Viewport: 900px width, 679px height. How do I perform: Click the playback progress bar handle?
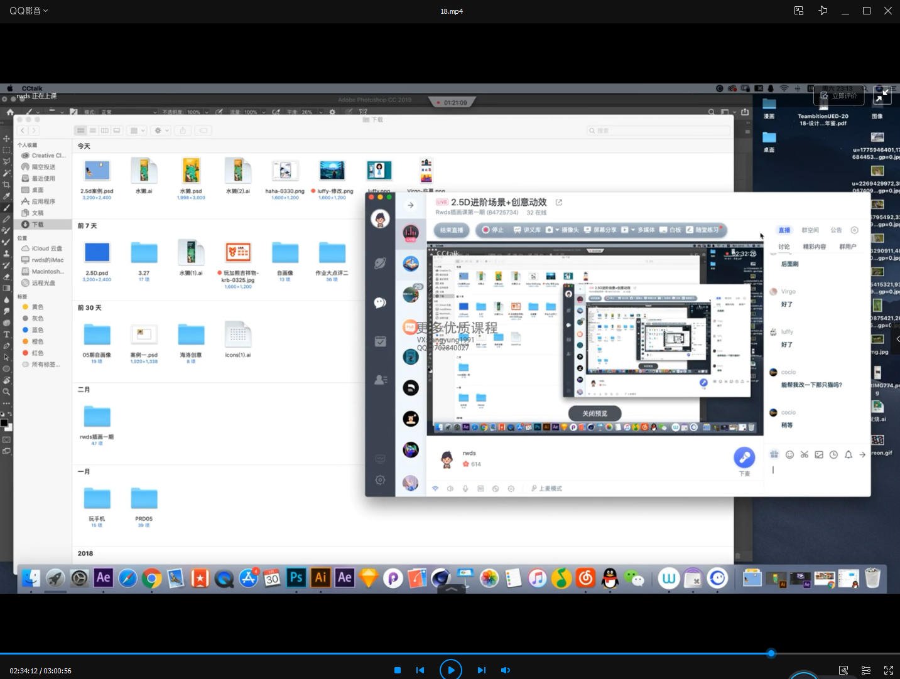[771, 653]
